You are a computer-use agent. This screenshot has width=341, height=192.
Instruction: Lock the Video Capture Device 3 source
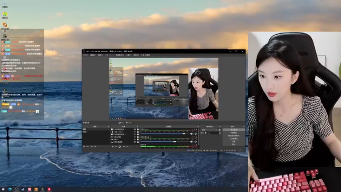[x=138, y=134]
